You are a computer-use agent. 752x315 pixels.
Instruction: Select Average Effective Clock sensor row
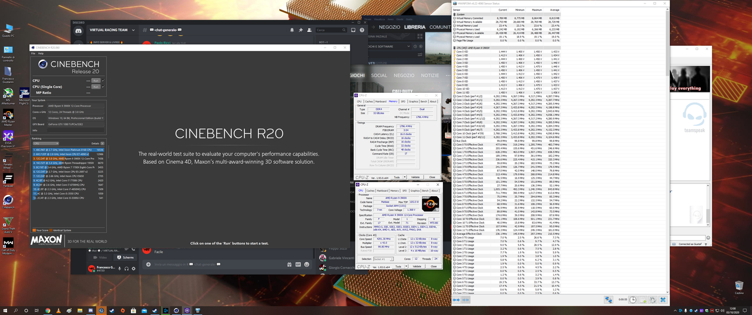[x=506, y=234]
